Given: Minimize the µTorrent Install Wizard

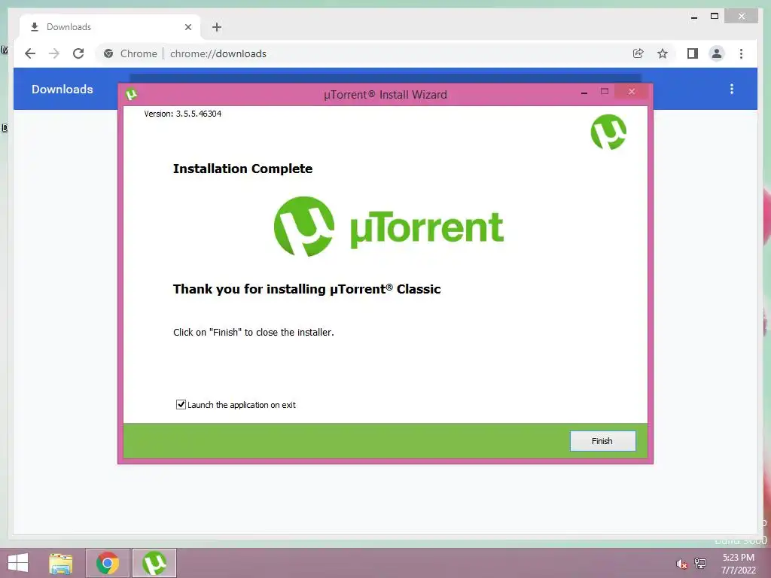Looking at the screenshot, I should [584, 92].
